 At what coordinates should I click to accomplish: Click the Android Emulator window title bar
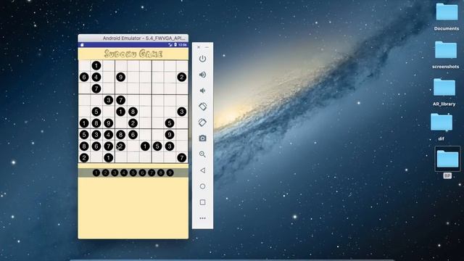coord(133,38)
